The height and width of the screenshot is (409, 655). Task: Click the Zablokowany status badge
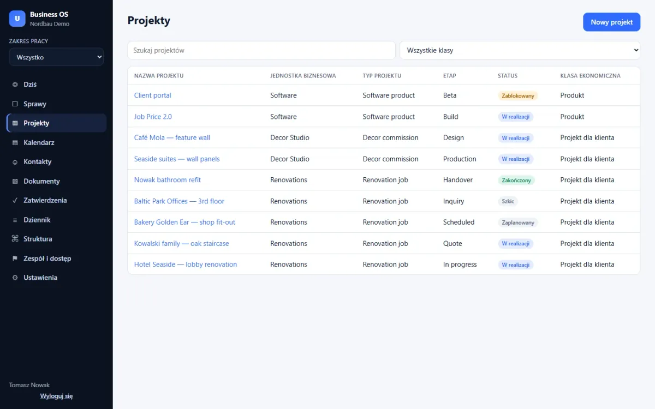point(518,95)
